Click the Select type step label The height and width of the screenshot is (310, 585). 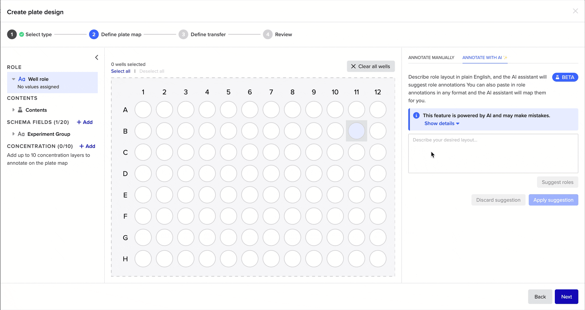coord(39,35)
